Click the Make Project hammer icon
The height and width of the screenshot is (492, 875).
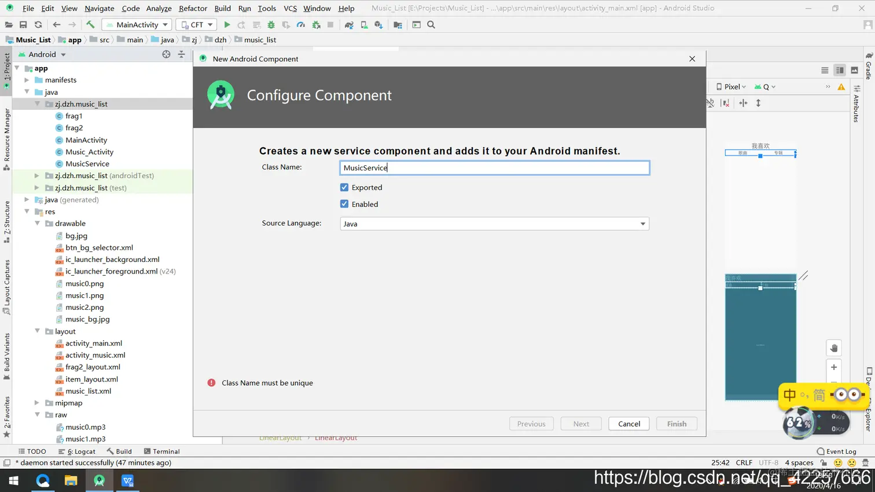tap(90, 25)
